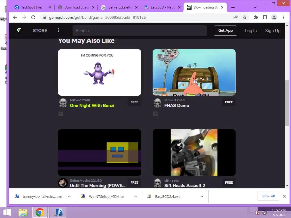
Task: Close the downloads bar
Action: click(284, 196)
